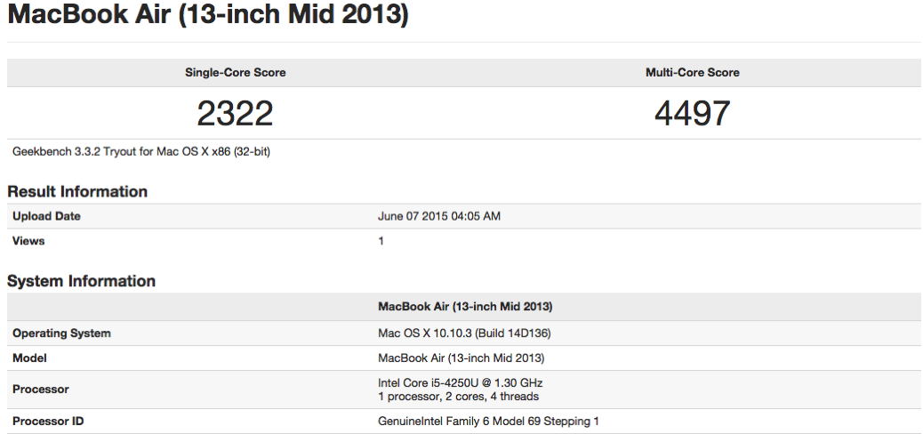Image resolution: width=923 pixels, height=434 pixels.
Task: Click the Processor ID row label
Action: [x=48, y=422]
